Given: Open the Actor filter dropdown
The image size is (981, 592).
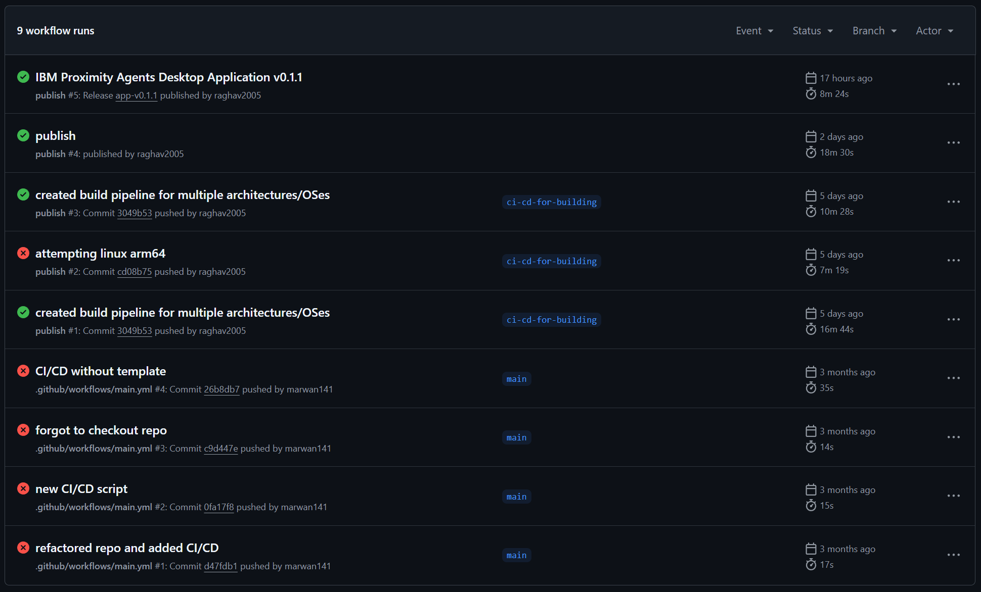Looking at the screenshot, I should click(x=934, y=31).
